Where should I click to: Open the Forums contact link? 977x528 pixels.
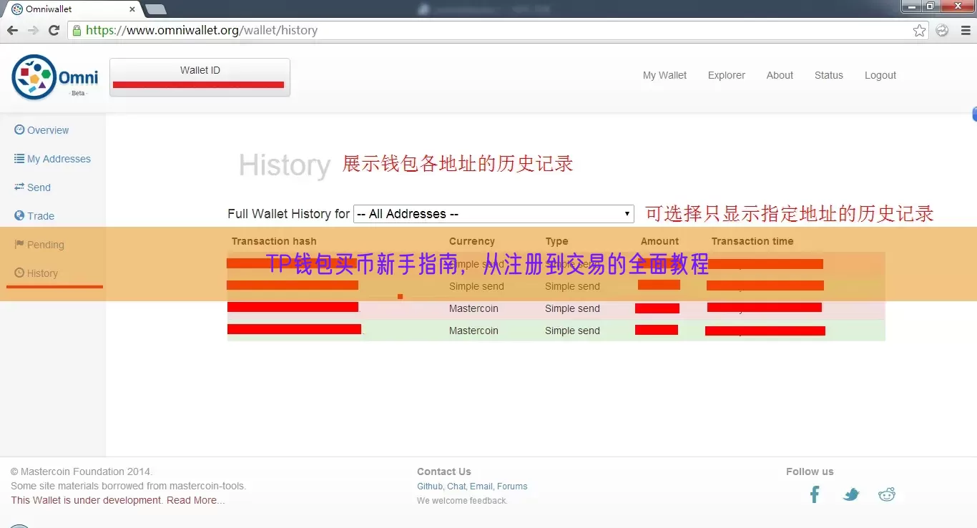click(x=512, y=487)
